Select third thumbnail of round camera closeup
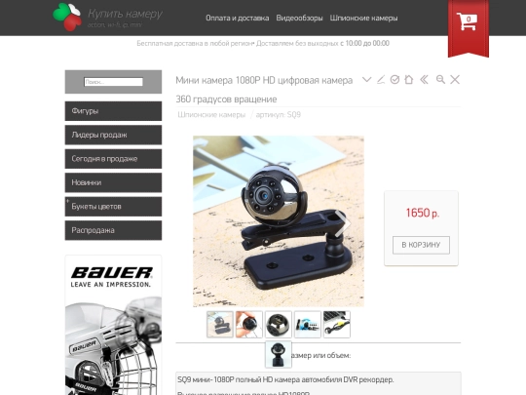This screenshot has height=395, width=526. pos(278,325)
